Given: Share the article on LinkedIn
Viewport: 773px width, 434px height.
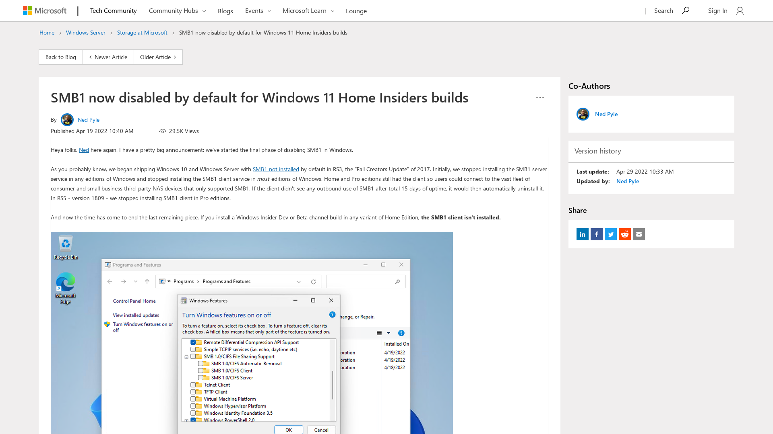Looking at the screenshot, I should (583, 234).
